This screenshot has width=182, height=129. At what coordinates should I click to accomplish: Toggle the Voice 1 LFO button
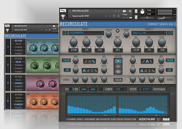pyautogui.click(x=67, y=70)
